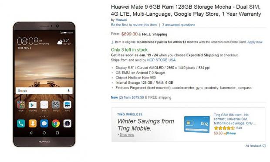Open the 3 answered questions link

pyautogui.click(x=179, y=25)
